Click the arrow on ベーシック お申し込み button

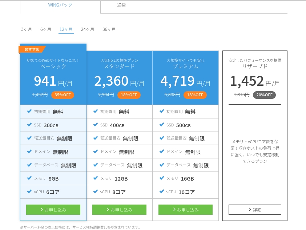43,210
